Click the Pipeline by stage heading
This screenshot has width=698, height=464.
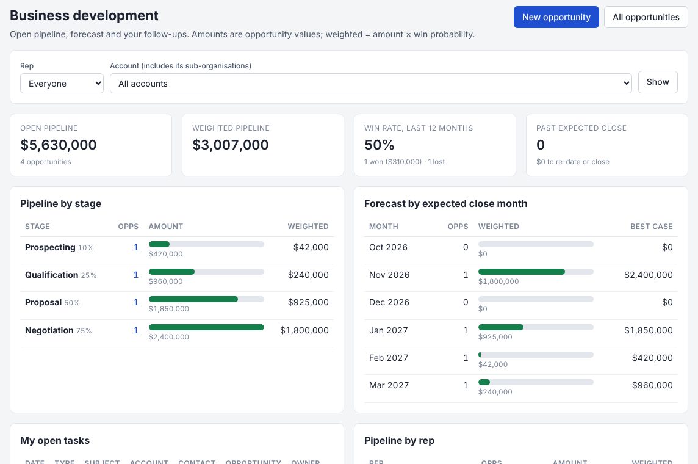click(x=60, y=203)
